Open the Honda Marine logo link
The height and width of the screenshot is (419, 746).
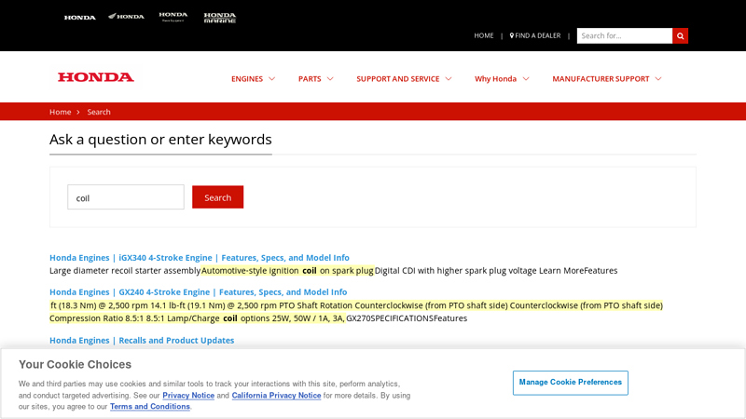[220, 17]
